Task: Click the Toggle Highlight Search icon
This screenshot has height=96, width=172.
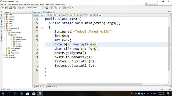Action: tap(68, 15)
